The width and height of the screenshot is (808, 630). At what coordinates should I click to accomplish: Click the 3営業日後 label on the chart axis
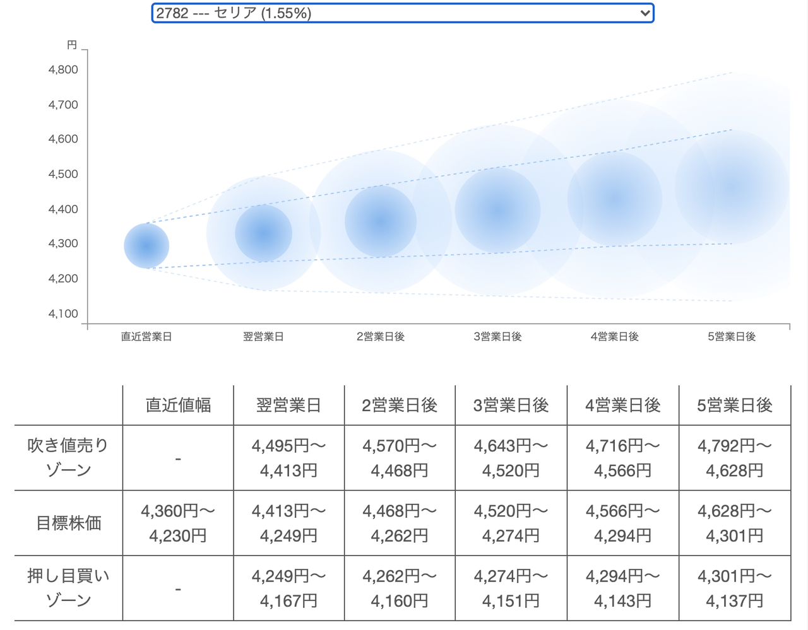click(497, 337)
